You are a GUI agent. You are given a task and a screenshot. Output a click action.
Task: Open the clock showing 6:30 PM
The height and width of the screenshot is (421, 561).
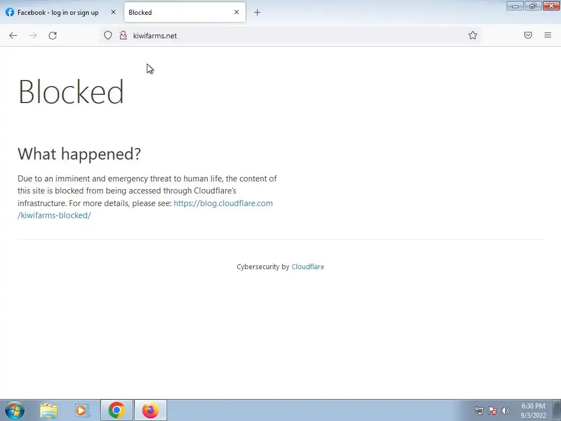pos(533,411)
